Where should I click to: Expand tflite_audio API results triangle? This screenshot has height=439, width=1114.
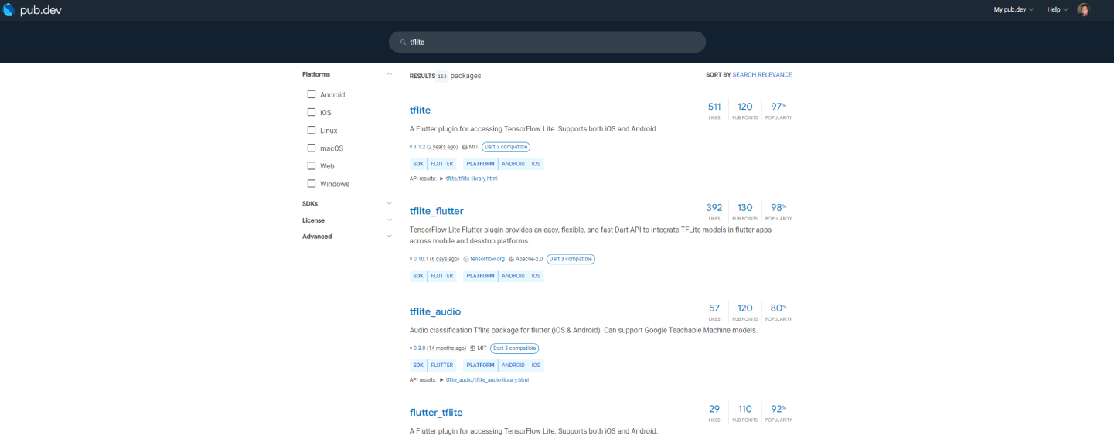point(441,380)
